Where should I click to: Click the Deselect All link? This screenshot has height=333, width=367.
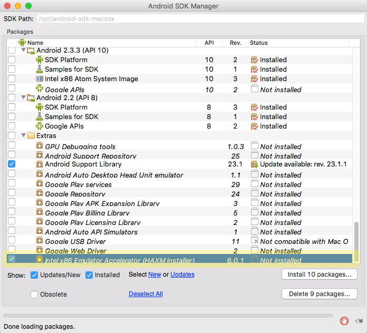click(146, 293)
